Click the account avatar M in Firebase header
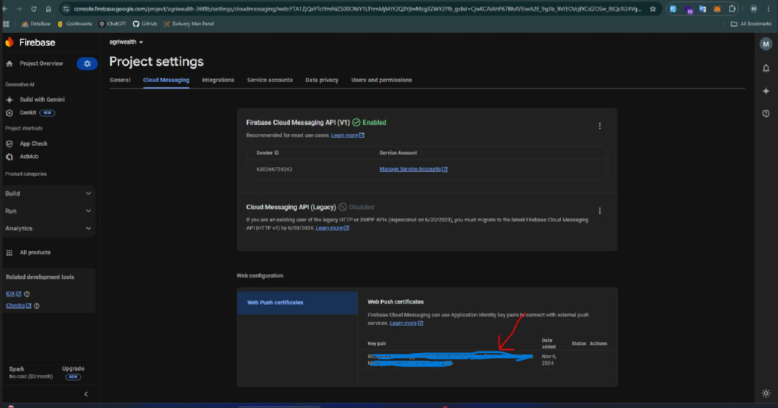 (x=765, y=44)
